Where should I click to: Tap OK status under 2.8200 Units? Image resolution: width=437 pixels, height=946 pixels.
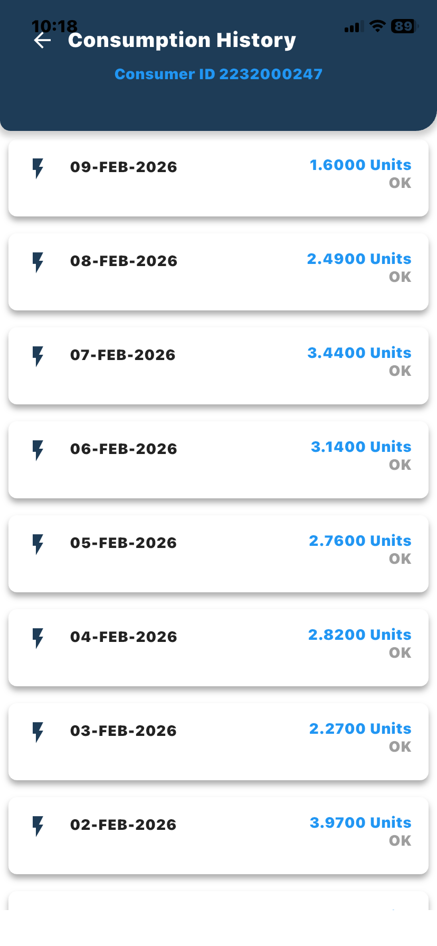point(400,653)
